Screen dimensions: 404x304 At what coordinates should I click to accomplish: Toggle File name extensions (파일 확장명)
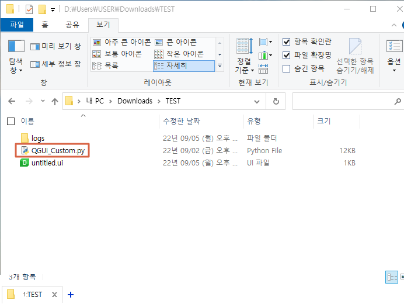(307, 55)
